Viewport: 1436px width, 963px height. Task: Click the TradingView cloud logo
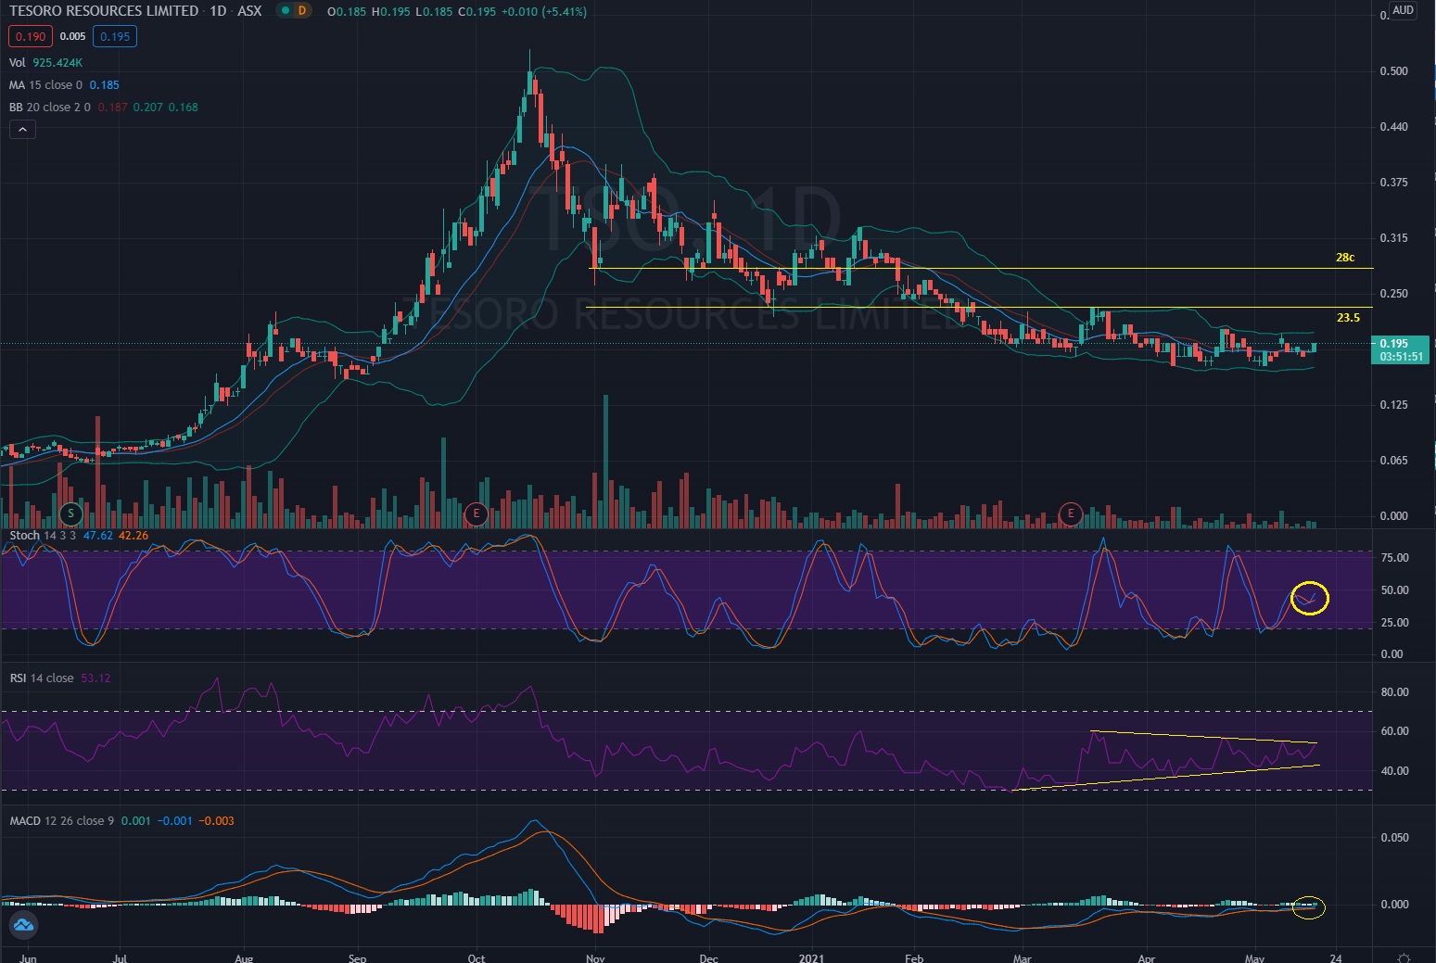[x=23, y=924]
